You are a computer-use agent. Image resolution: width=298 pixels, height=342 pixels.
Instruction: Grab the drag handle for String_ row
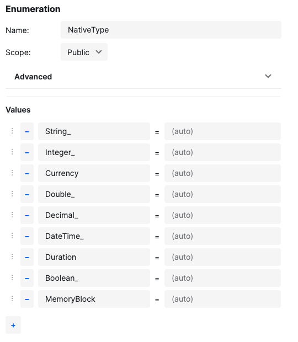tap(12, 131)
